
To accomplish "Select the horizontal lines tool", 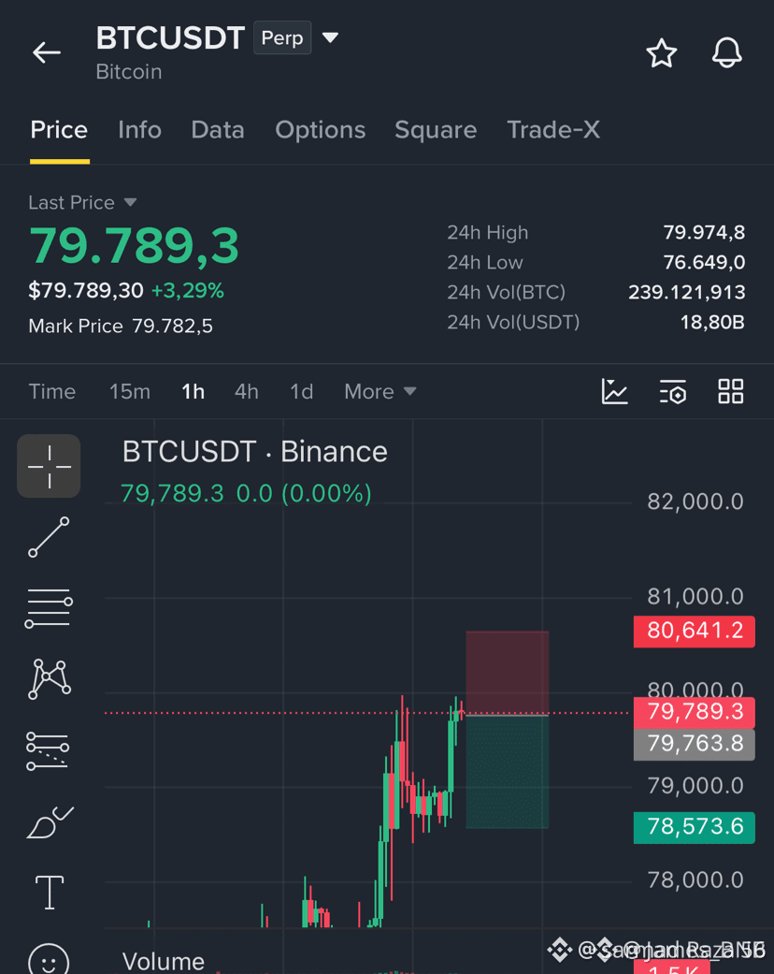I will [49, 608].
